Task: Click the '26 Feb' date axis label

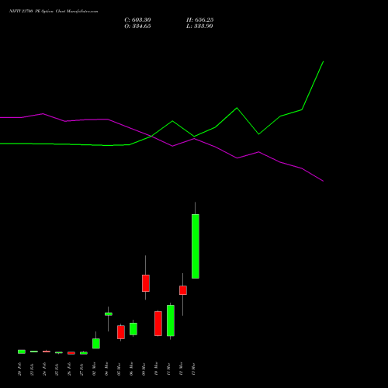Action: click(70, 369)
